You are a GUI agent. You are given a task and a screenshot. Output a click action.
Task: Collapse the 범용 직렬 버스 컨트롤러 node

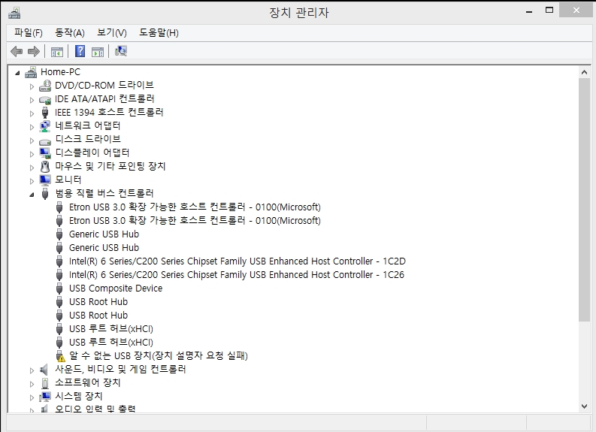tap(32, 195)
